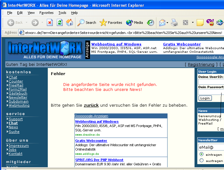Open FreeMail link in kostenlos menu
224x170 pixels.
(x=16, y=85)
